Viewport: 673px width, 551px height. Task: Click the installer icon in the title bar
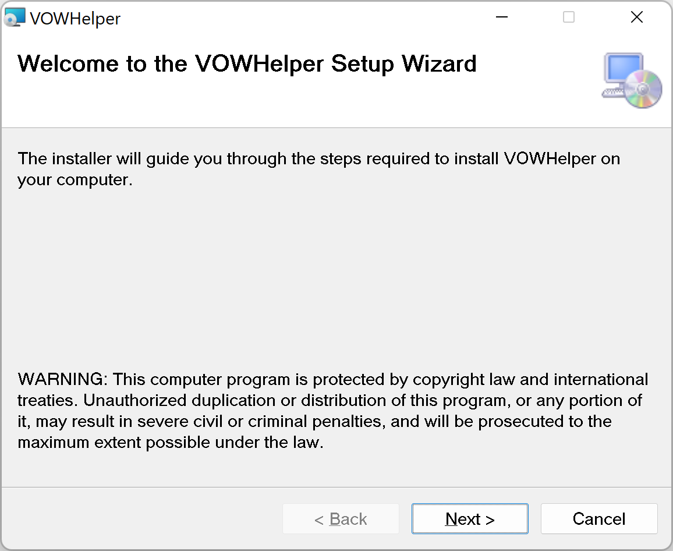(x=15, y=17)
